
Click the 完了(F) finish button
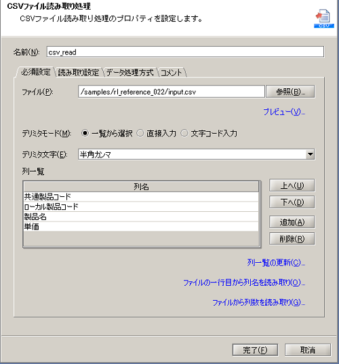pos(255,350)
